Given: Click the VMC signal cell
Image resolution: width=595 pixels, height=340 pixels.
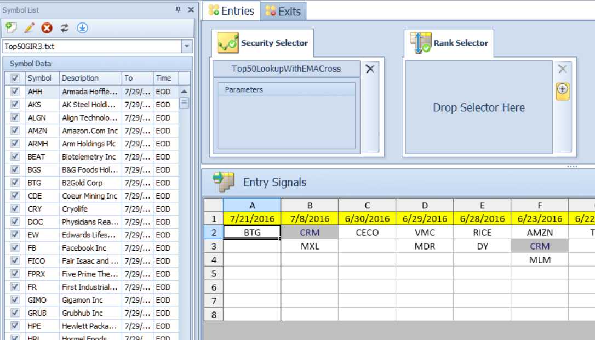Looking at the screenshot, I should tap(425, 233).
